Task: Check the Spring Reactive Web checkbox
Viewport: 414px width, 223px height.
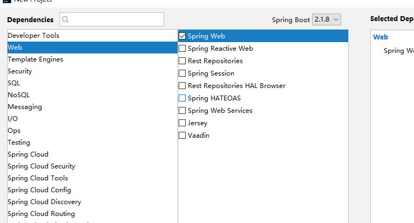Action: pyautogui.click(x=182, y=49)
